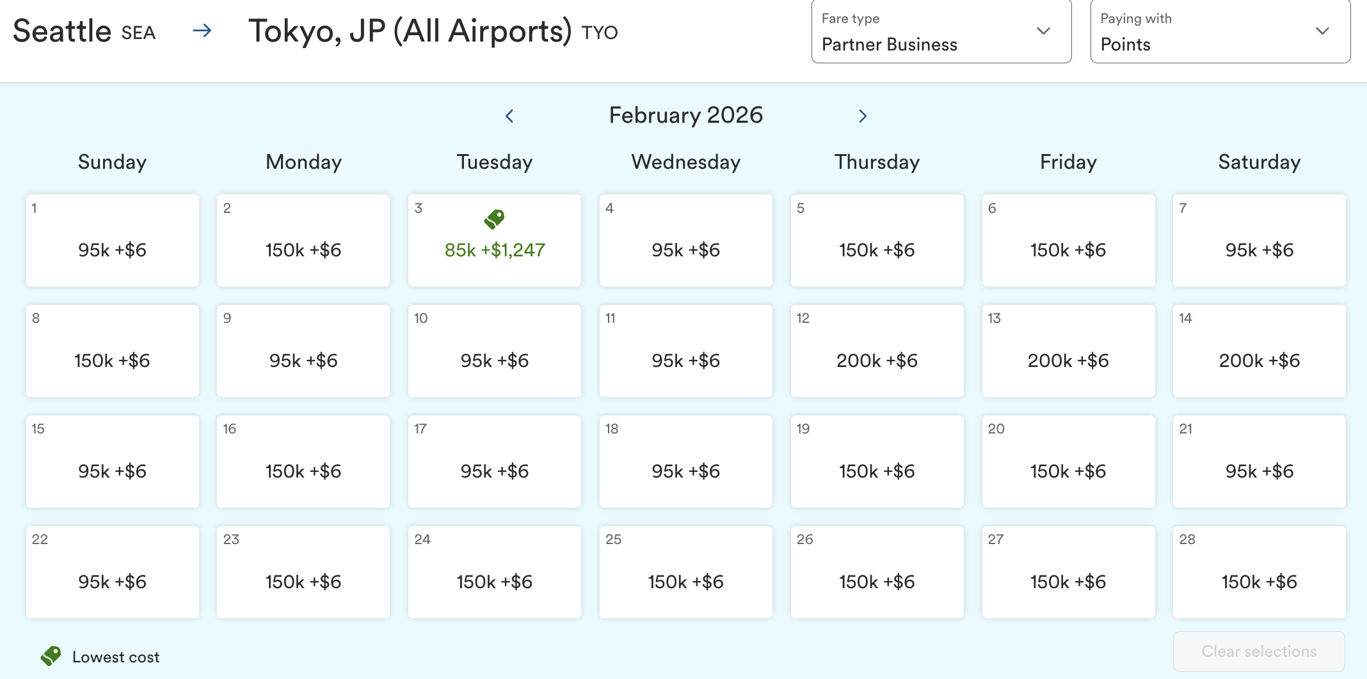This screenshot has height=679, width=1367.
Task: Open the Fare type dropdown
Action: (941, 31)
